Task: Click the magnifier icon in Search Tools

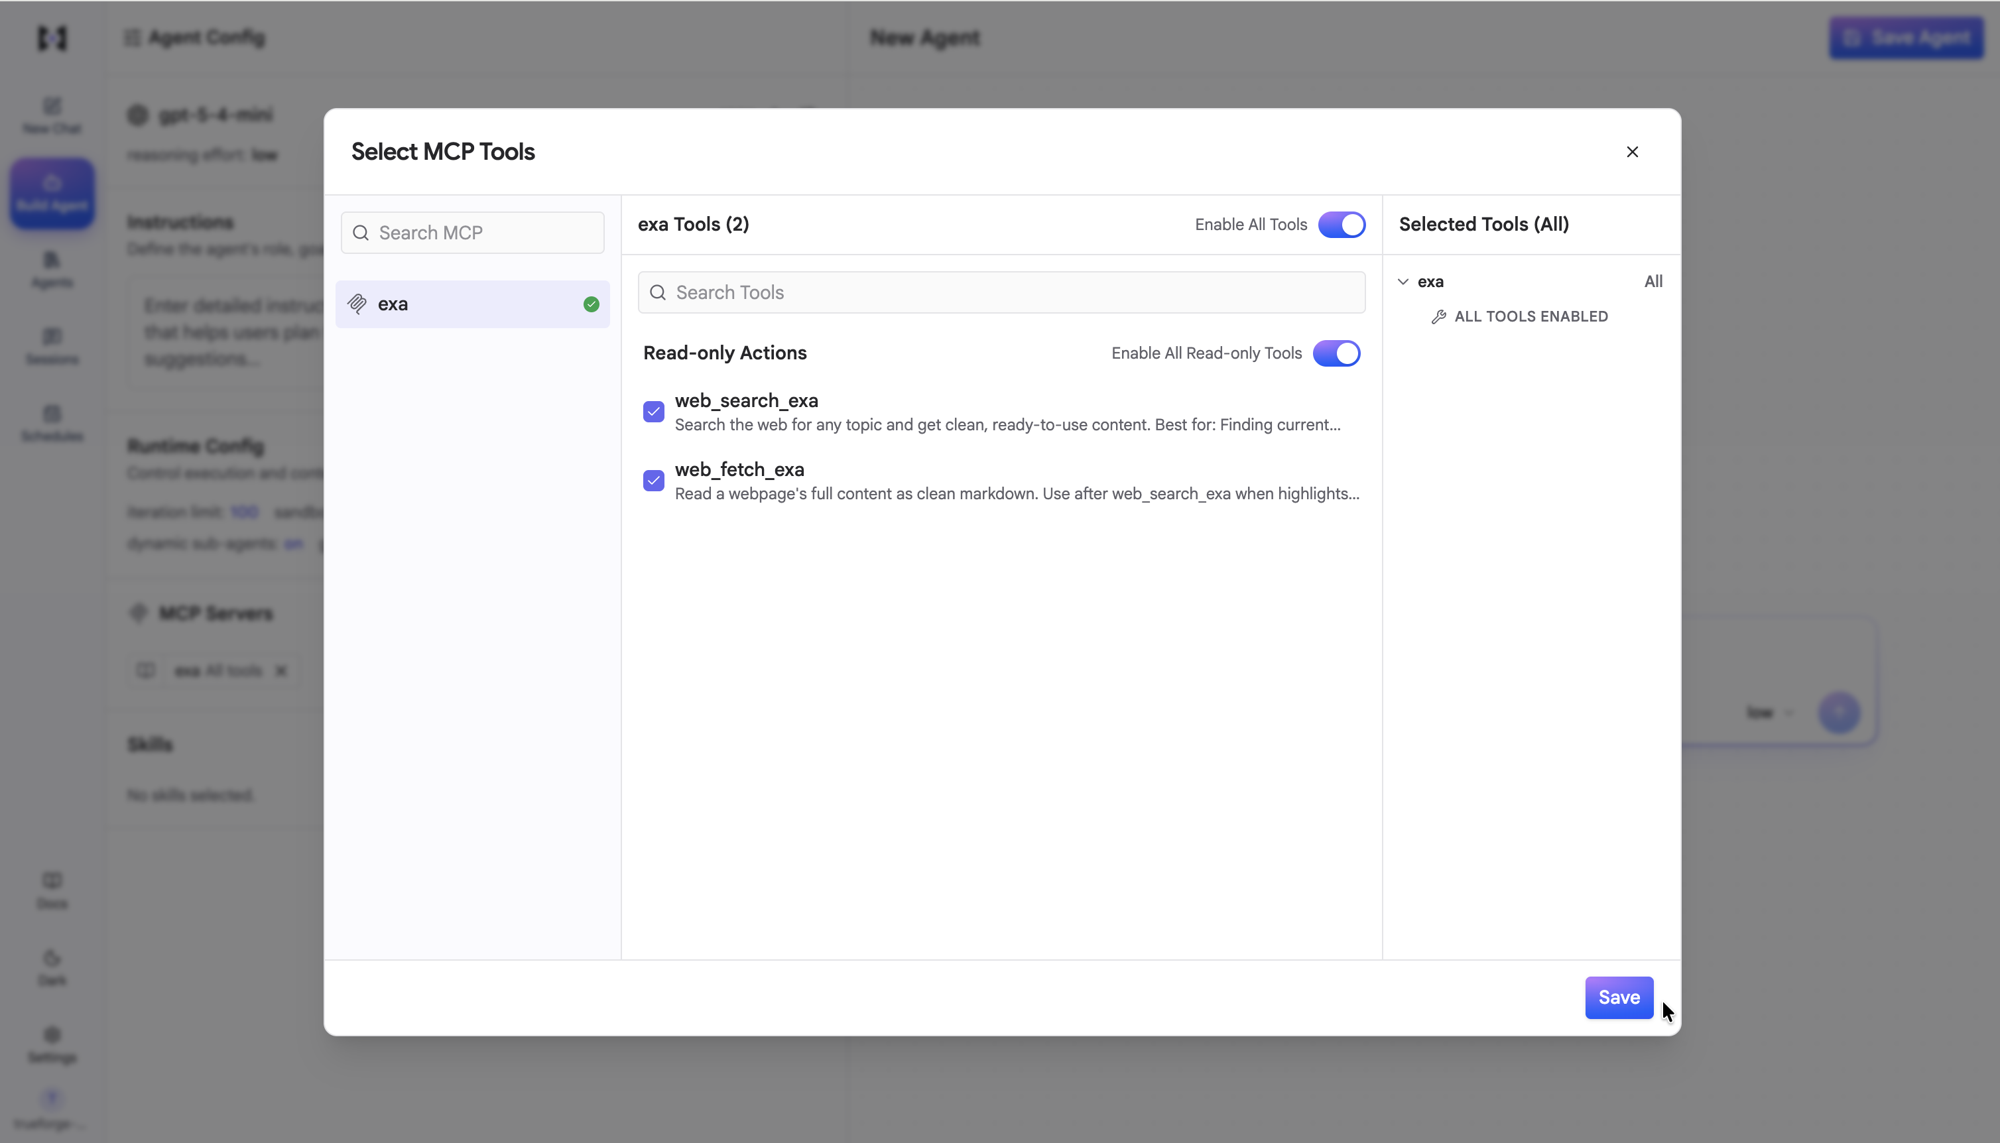Action: pos(658,292)
